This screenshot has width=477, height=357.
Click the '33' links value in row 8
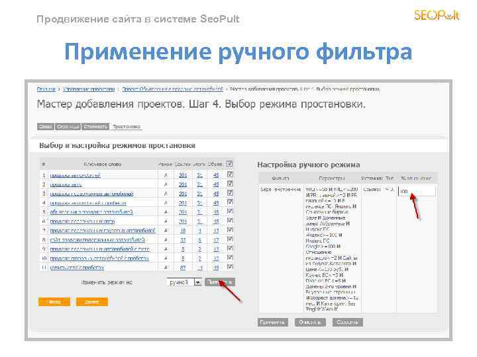183,240
